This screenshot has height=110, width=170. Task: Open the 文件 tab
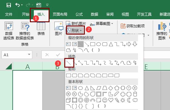[9, 14]
